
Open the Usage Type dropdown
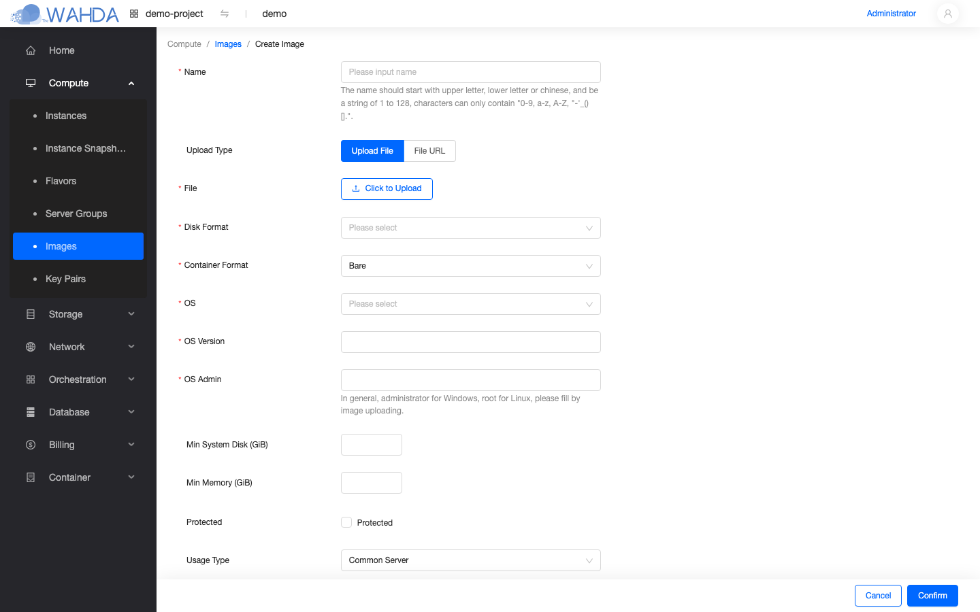click(x=471, y=560)
